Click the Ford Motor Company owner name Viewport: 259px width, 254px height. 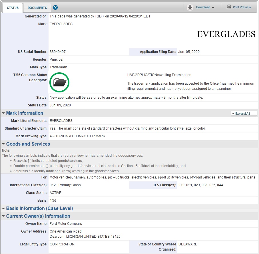[x=66, y=224]
